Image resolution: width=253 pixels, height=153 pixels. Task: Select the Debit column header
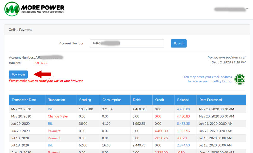[137, 100]
